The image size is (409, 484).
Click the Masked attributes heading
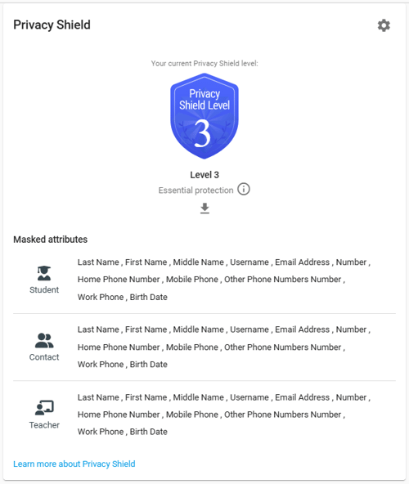pyautogui.click(x=51, y=240)
